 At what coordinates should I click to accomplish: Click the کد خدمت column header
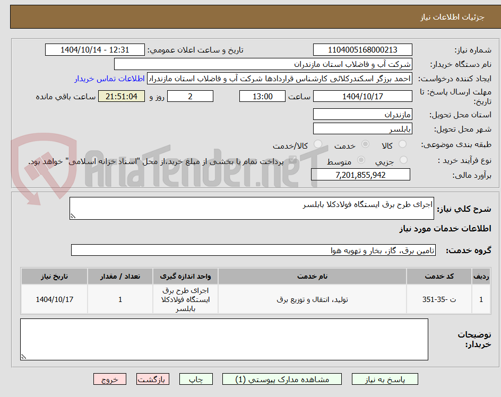click(439, 276)
